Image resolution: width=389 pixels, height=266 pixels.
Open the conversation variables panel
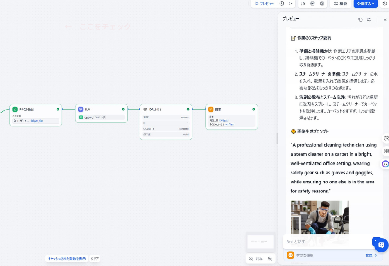pos(302,4)
